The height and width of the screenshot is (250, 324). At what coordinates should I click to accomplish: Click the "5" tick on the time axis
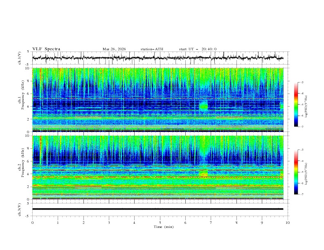point(160,223)
